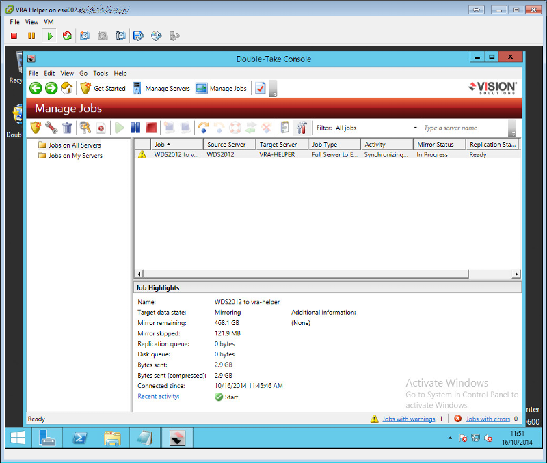The image size is (547, 463).
Task: Open Double-Take File menu
Action: [34, 73]
